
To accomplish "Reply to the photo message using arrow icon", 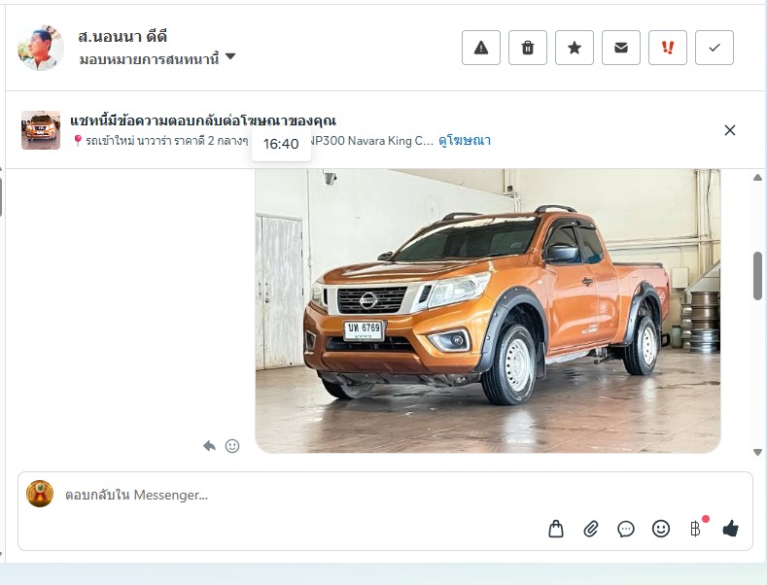I will [x=209, y=446].
